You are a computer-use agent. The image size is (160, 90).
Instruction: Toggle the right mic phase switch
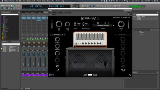tap(123, 66)
